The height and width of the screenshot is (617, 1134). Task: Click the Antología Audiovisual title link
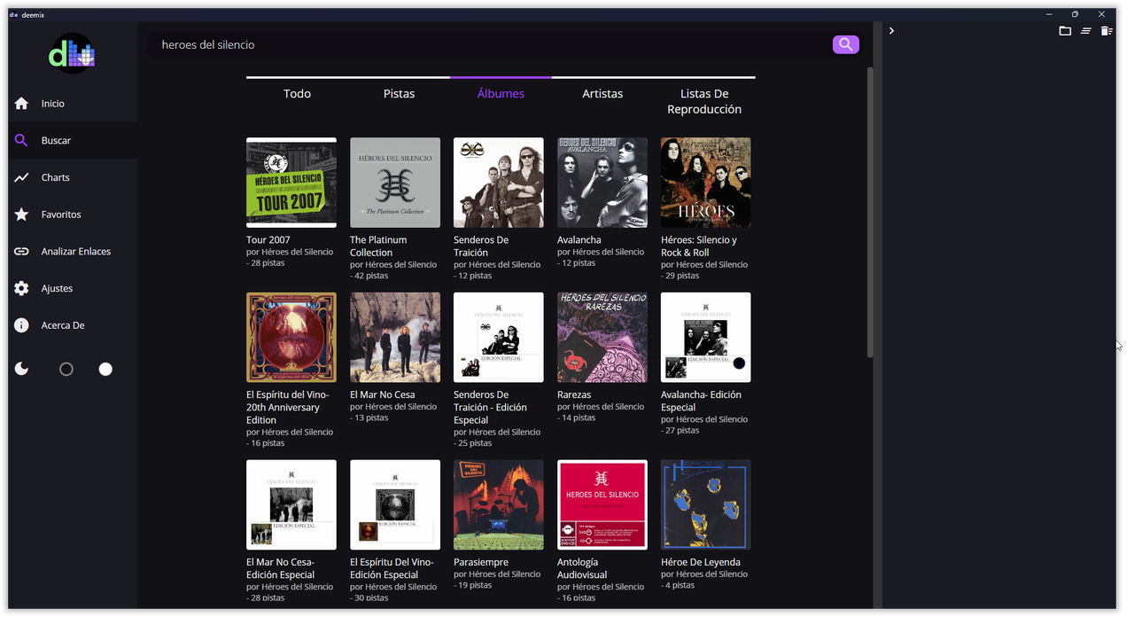coord(583,568)
